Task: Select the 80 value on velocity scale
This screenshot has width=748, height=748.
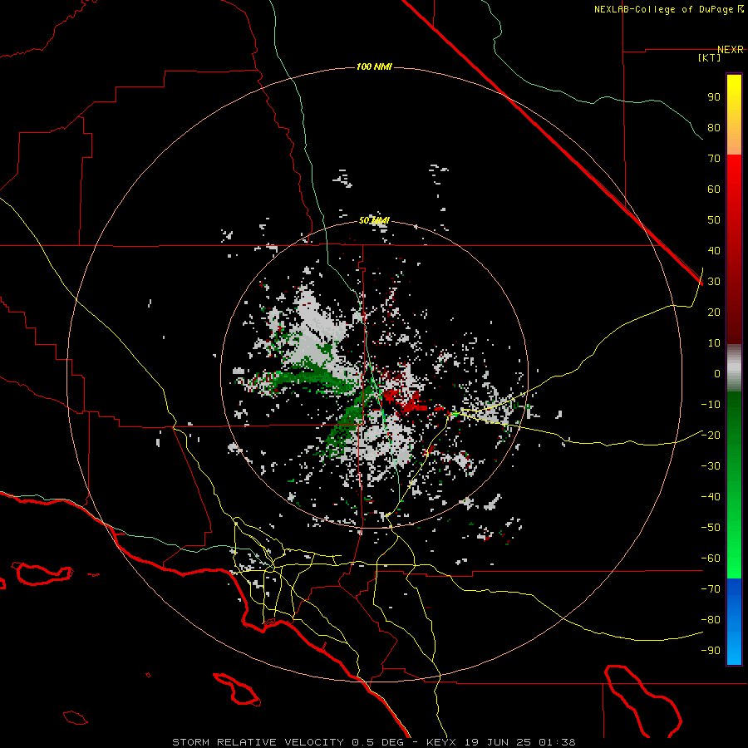Action: click(714, 128)
